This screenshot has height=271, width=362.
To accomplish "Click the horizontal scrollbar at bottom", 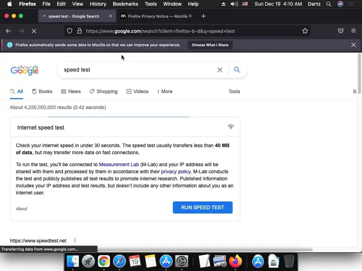I will coord(205,249).
